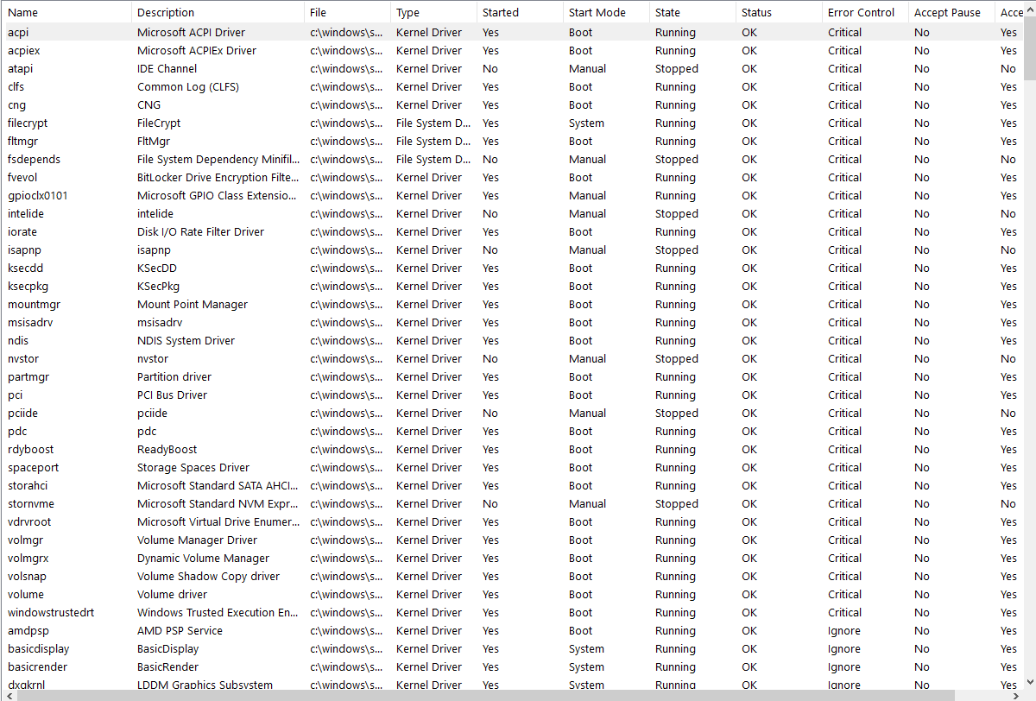1036x701 pixels.
Task: Click the vertical scrollbar up arrow
Action: point(1030,8)
